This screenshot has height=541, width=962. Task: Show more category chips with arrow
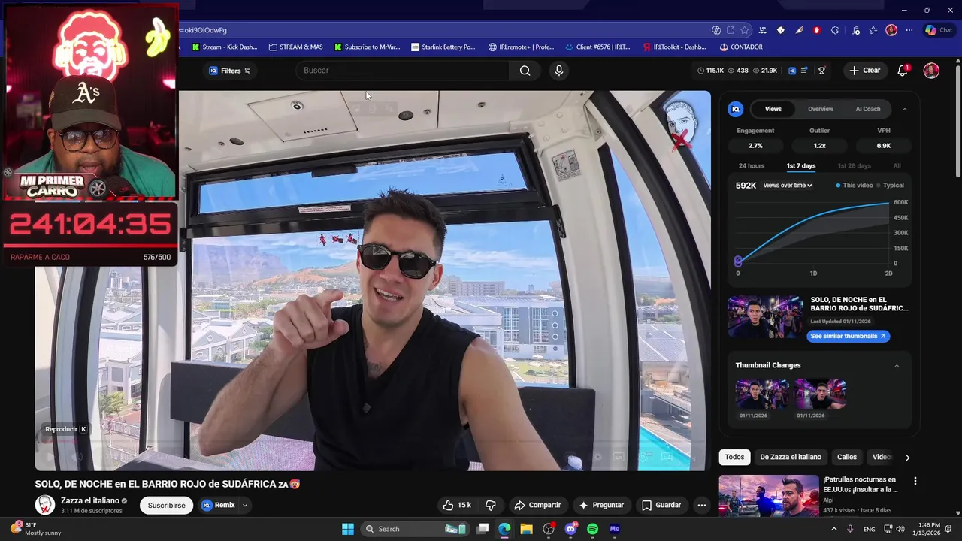pos(907,457)
